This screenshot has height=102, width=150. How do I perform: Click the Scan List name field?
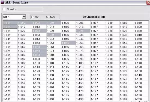(x=25, y=9)
